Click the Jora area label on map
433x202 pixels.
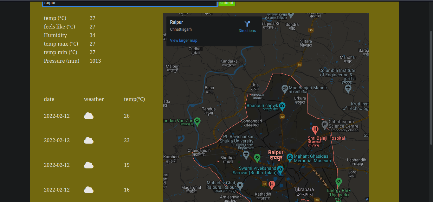(x=352, y=174)
